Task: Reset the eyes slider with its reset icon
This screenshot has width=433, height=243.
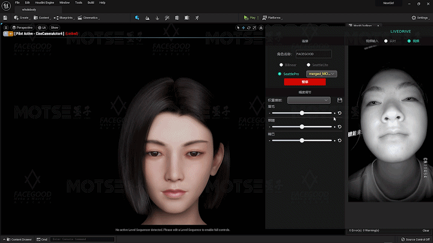Action: point(340,127)
